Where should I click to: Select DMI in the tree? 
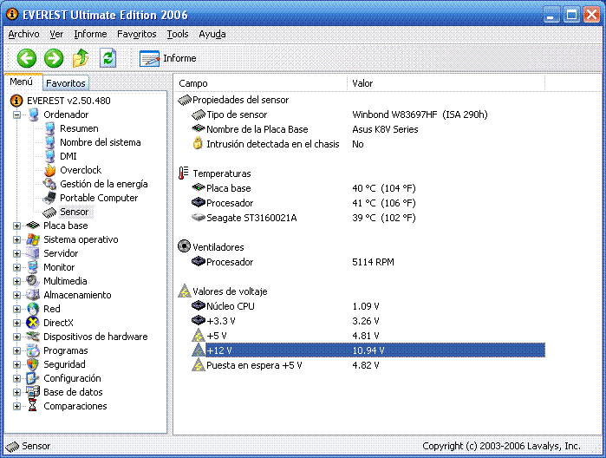(x=68, y=156)
